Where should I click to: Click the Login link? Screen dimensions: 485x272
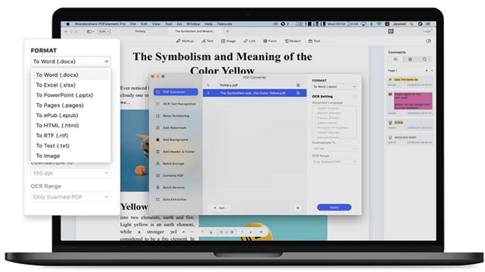pos(427,31)
